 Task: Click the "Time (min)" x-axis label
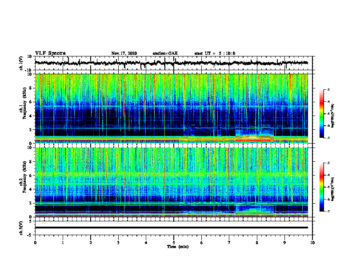click(x=178, y=247)
